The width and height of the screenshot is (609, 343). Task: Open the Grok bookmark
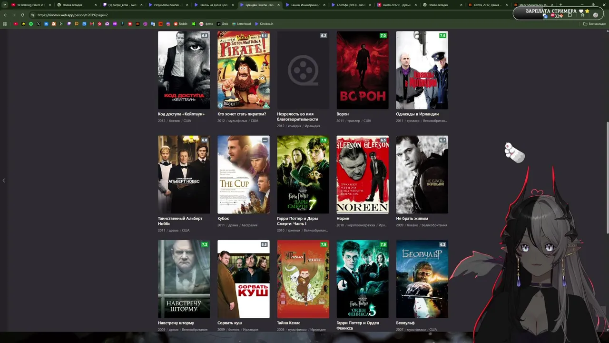click(x=223, y=24)
